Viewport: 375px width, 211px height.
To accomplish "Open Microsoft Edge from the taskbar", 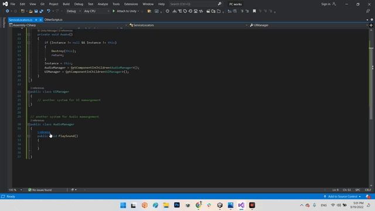I will pyautogui.click(x=155, y=205).
